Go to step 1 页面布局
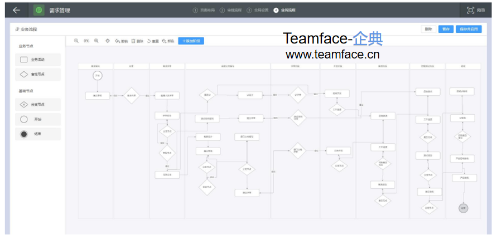 (x=204, y=10)
